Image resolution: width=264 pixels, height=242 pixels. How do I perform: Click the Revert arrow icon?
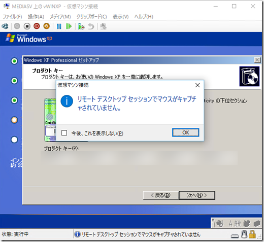(x=91, y=26)
